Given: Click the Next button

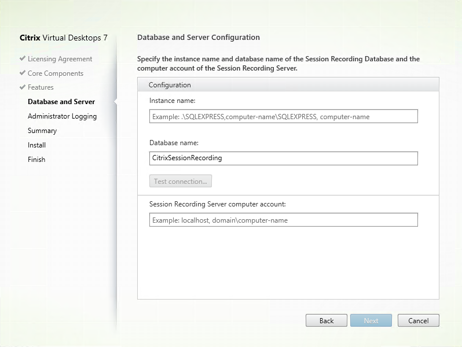Looking at the screenshot, I should [371, 320].
